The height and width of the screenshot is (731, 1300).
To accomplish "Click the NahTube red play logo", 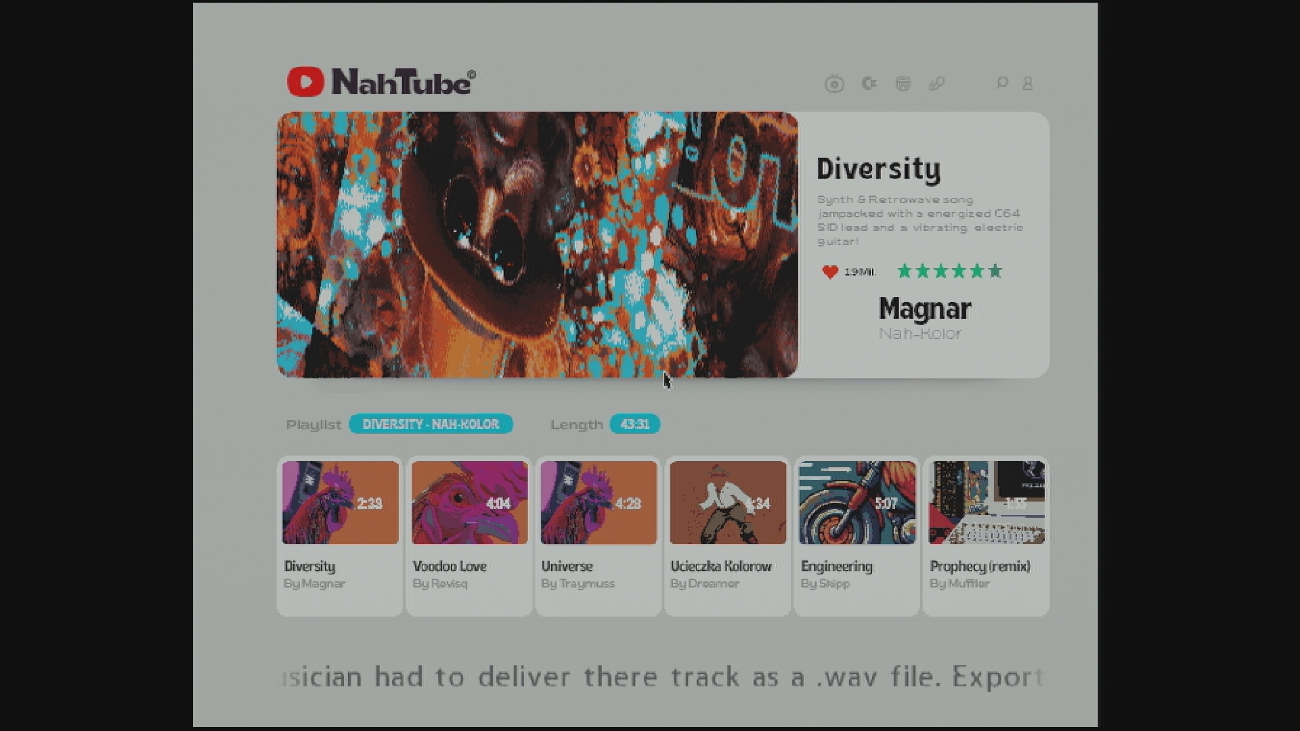I will [305, 82].
